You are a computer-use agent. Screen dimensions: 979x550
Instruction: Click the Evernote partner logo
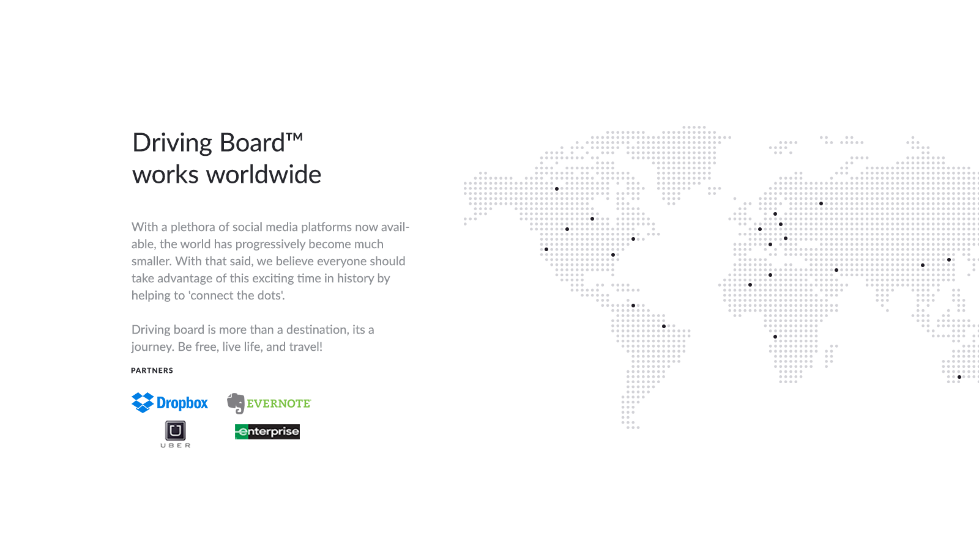[269, 403]
